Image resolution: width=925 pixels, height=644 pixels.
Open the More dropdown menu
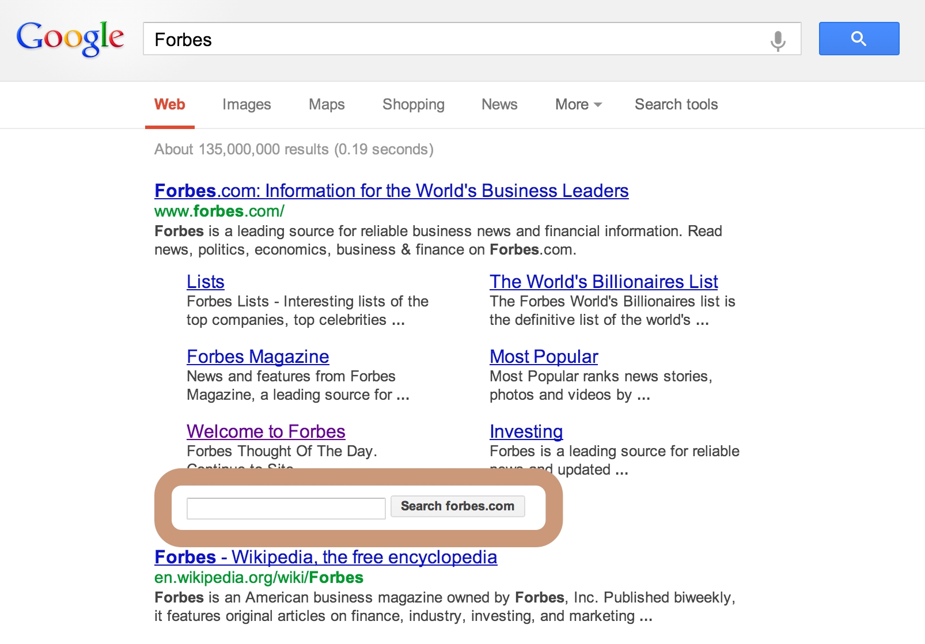click(x=577, y=104)
